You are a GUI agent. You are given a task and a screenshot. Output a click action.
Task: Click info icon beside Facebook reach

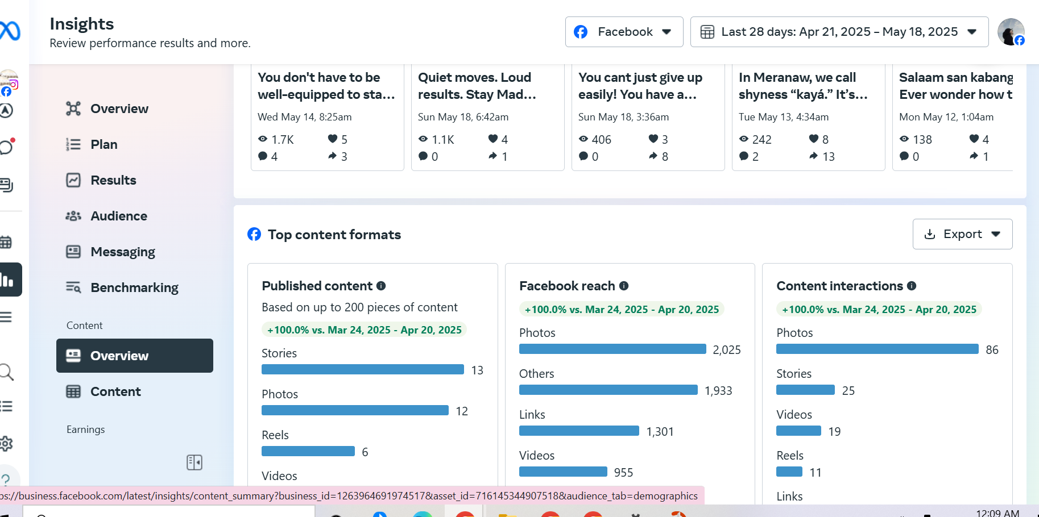pyautogui.click(x=624, y=286)
